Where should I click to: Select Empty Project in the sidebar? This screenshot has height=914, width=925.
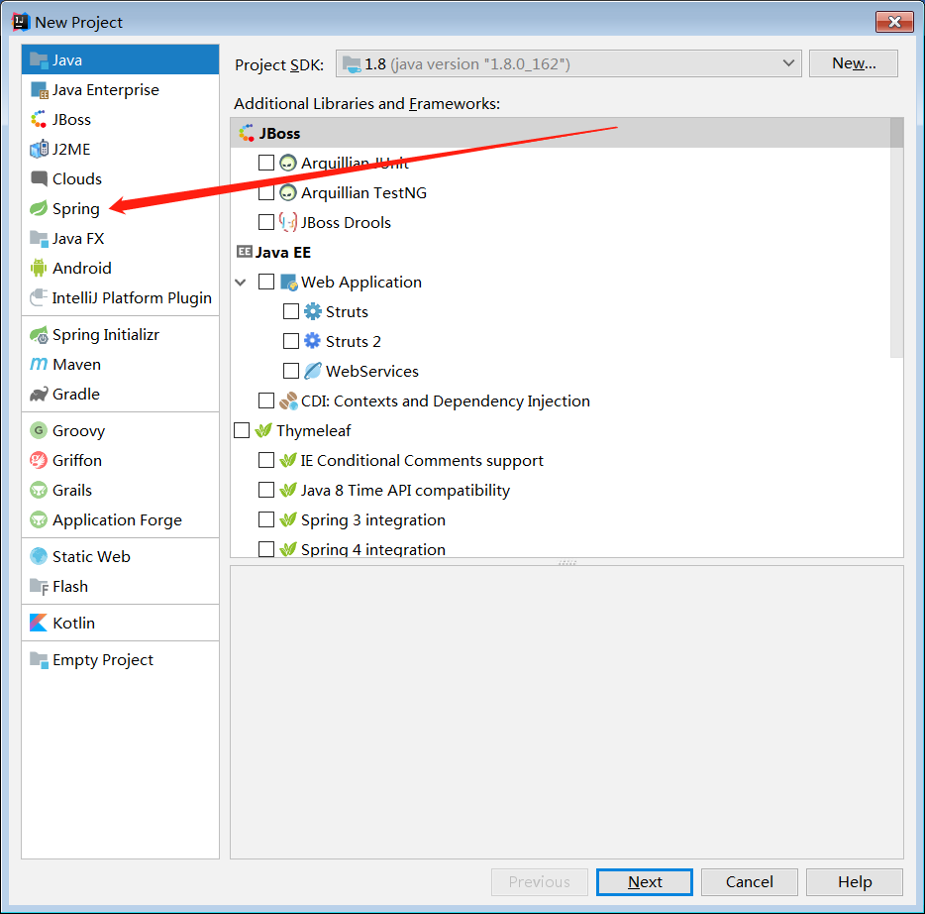click(121, 659)
